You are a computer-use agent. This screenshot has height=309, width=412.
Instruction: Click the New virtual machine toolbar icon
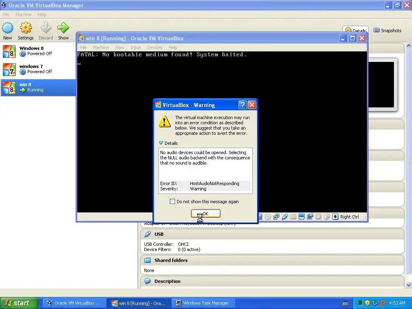(x=8, y=31)
